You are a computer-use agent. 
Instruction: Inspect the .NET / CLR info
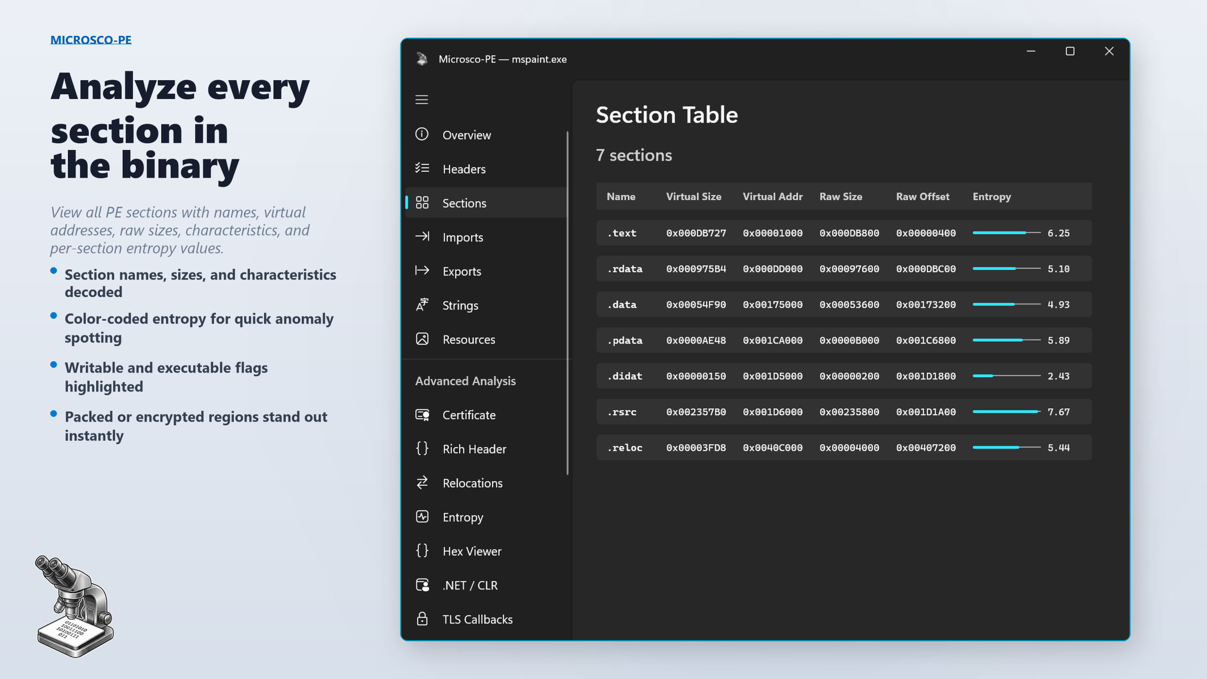[x=470, y=585]
